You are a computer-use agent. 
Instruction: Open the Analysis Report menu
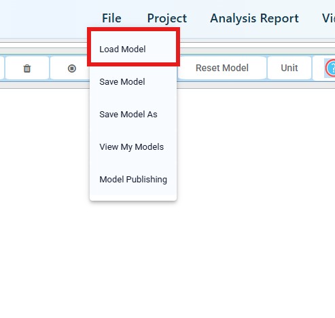click(254, 18)
